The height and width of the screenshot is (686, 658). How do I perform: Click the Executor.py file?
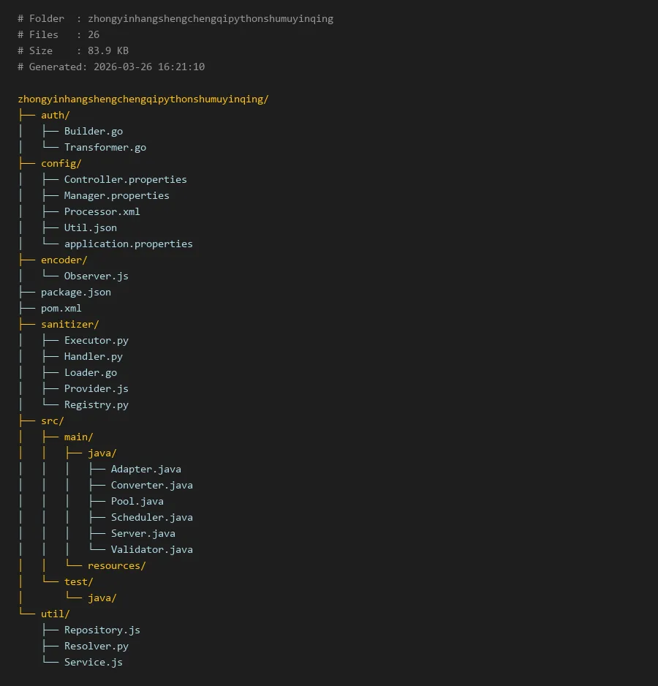tap(96, 340)
